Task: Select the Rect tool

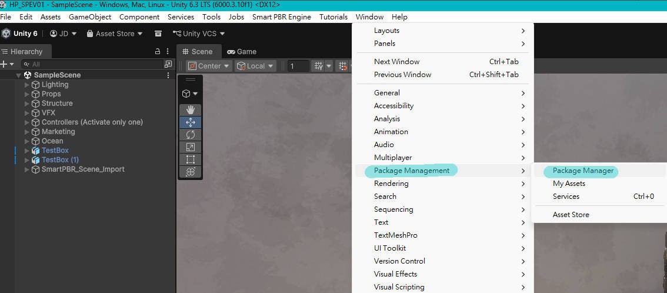Action: 190,159
